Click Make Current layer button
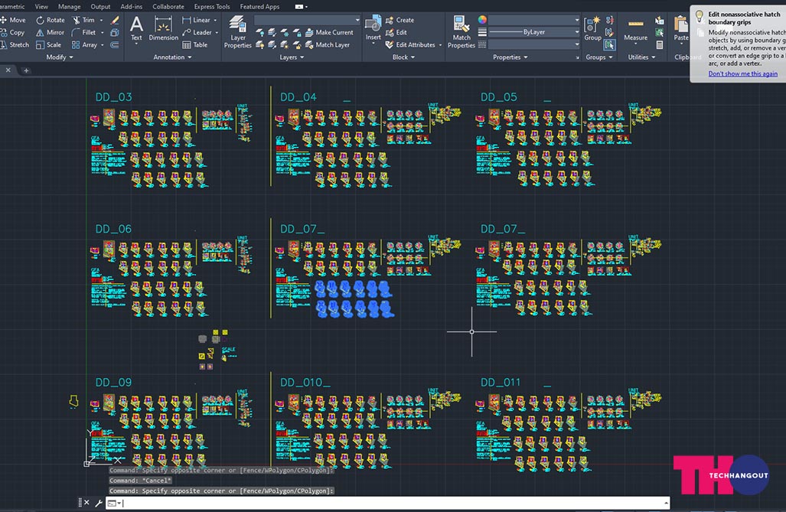This screenshot has width=786, height=512. click(329, 33)
